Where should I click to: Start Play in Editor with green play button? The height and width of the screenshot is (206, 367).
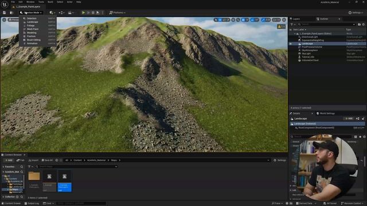tap(83, 13)
